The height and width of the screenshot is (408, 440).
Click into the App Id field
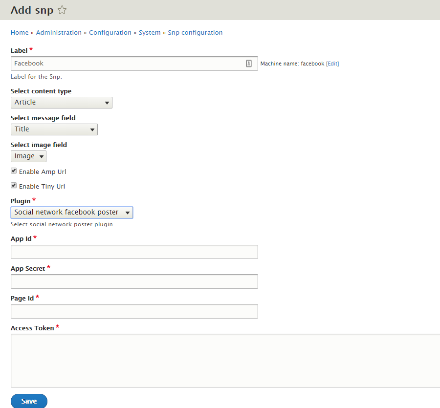134,252
